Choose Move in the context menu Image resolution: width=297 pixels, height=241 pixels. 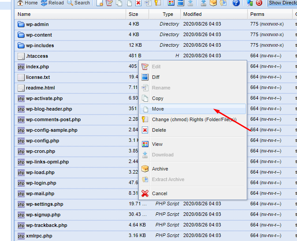[193, 109]
